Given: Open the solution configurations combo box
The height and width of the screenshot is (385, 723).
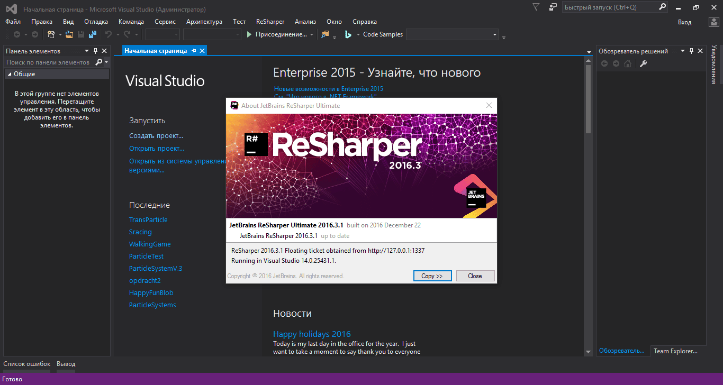Looking at the screenshot, I should pos(162,34).
